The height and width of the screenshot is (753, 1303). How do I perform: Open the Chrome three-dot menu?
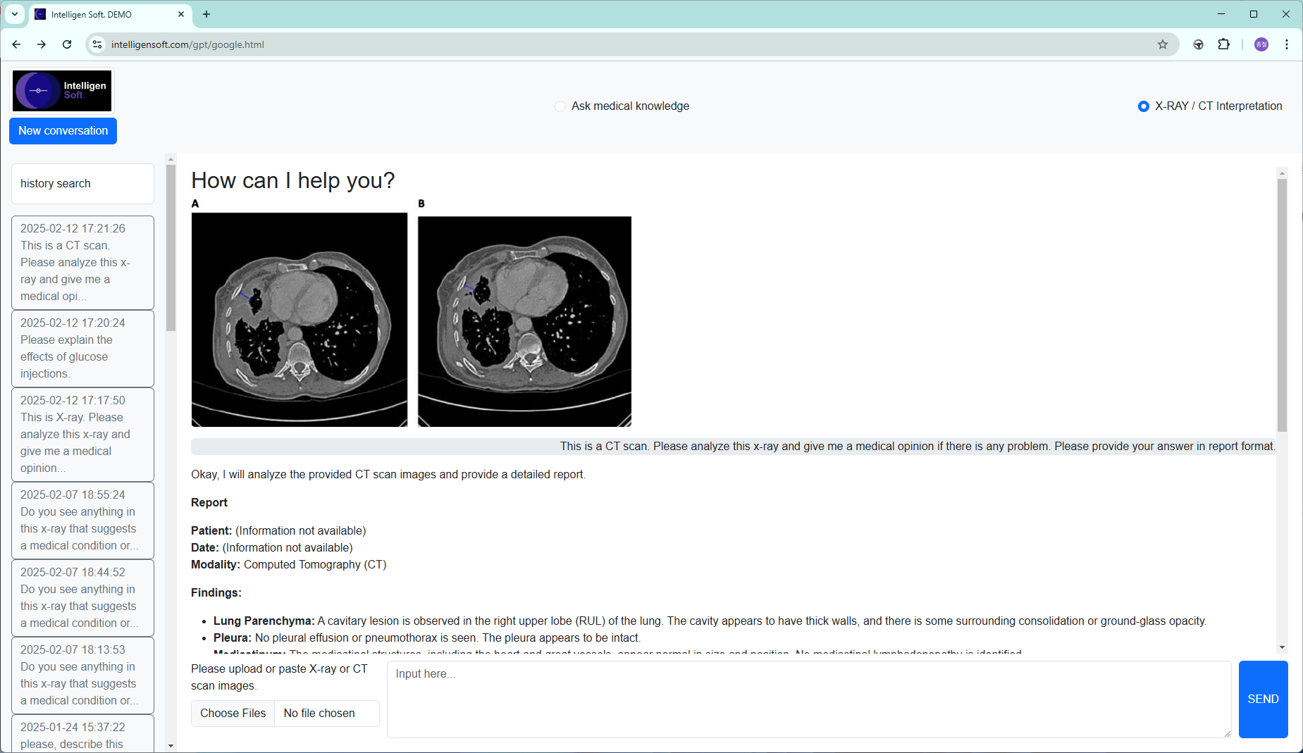[1287, 44]
